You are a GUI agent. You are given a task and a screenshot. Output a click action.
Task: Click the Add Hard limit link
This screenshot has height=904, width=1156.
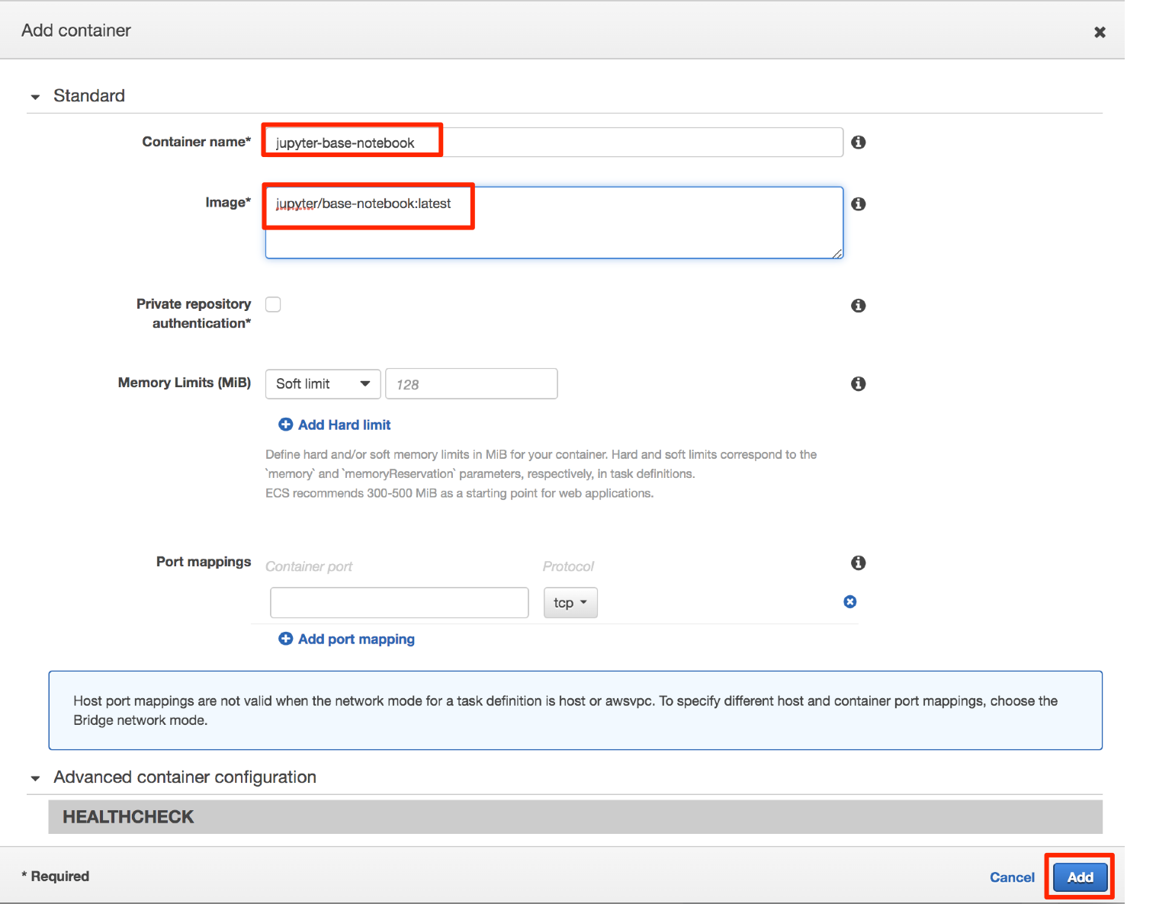pyautogui.click(x=344, y=425)
